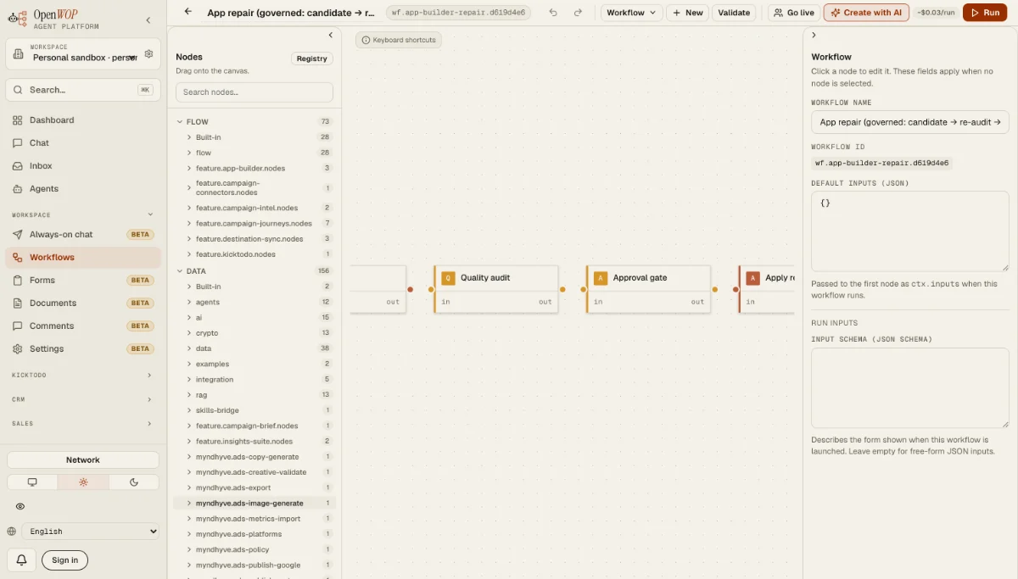Click the Network button
The height and width of the screenshot is (579, 1018).
point(83,460)
